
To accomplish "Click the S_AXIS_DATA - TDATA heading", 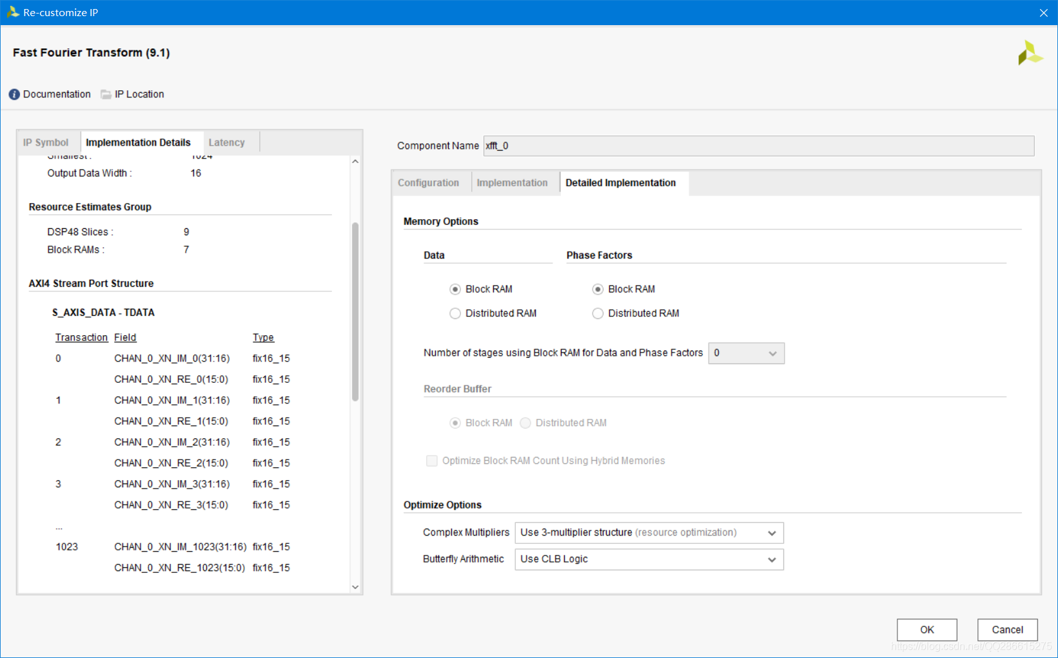I will 103,313.
